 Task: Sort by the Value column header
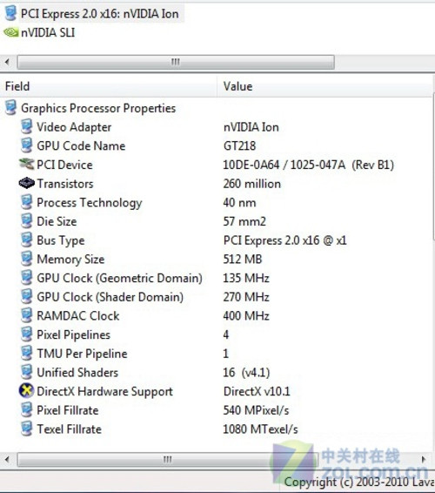coord(325,86)
